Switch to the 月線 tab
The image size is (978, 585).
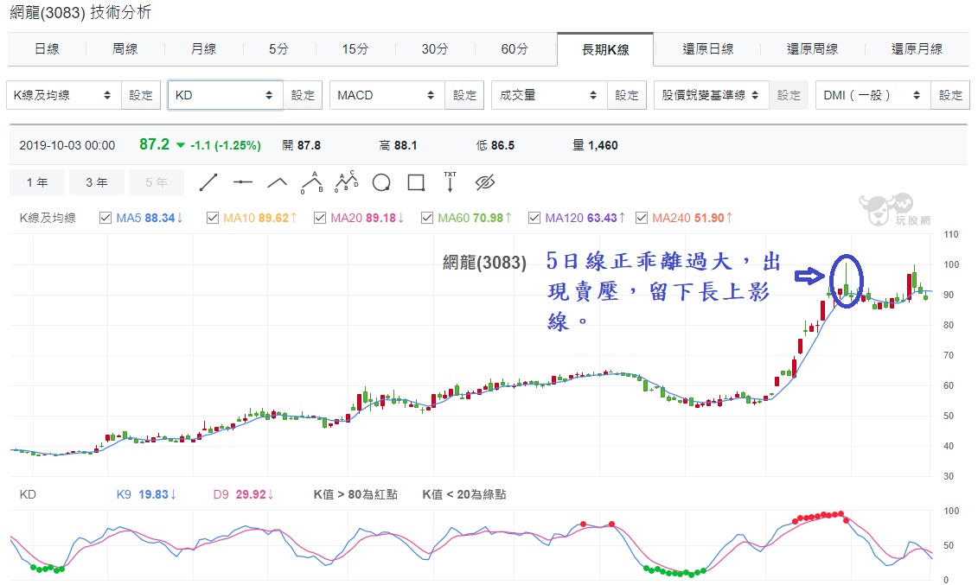point(203,49)
